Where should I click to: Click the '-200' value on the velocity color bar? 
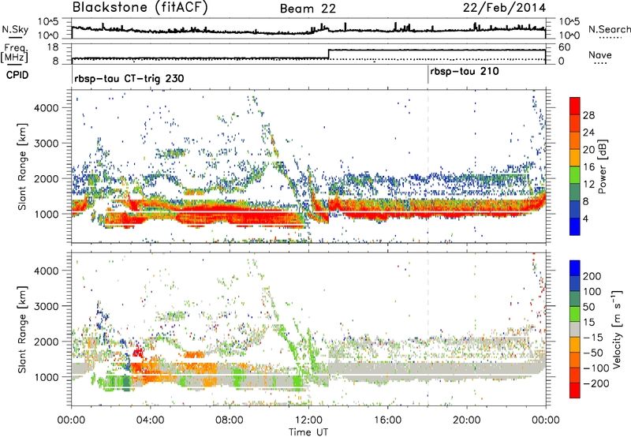tap(595, 383)
